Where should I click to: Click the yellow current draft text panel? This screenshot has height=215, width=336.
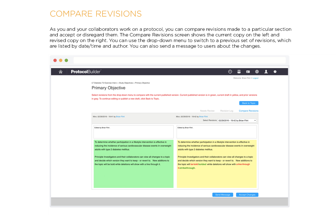(216, 175)
